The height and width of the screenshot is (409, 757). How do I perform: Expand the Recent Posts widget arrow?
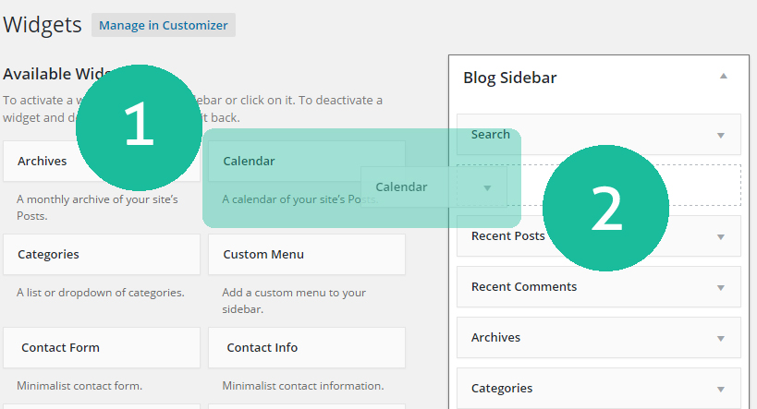(721, 236)
